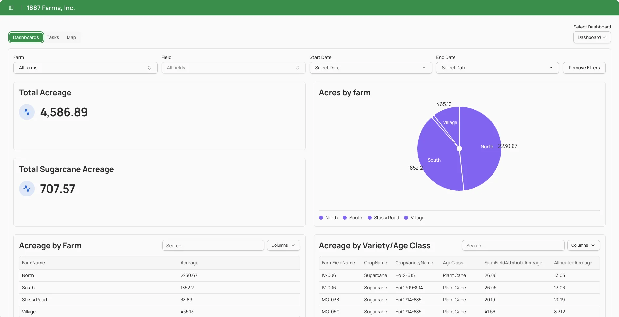Switch to the Map tab

pos(71,37)
